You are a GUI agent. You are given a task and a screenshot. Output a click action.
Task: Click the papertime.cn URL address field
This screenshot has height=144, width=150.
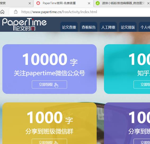pos(80,12)
